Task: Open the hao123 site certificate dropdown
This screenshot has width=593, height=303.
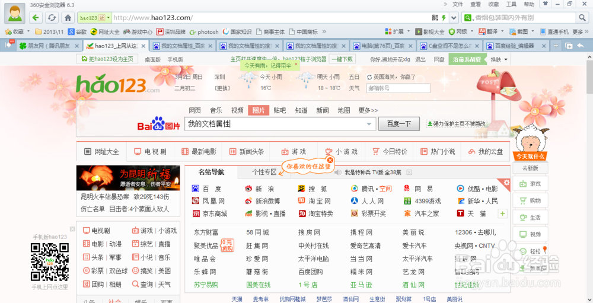Action: tap(109, 17)
